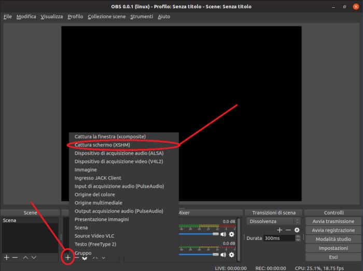Add a scene transition with the plus icon
This screenshot has width=363, height=271.
coord(280,230)
